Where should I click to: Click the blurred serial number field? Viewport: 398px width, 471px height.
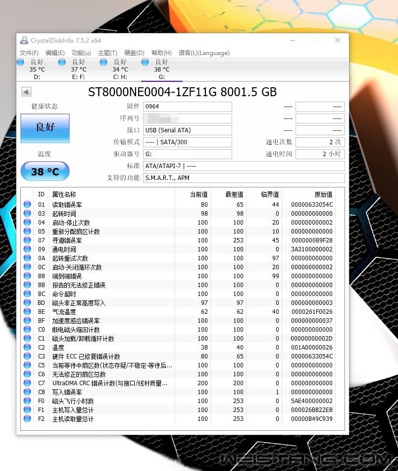click(188, 118)
